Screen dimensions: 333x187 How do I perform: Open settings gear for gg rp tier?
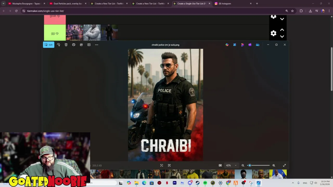273,33
